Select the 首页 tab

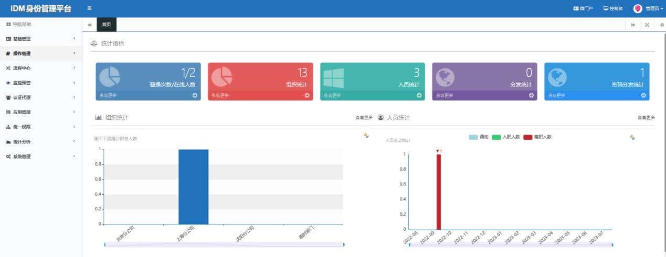pyautogui.click(x=107, y=25)
